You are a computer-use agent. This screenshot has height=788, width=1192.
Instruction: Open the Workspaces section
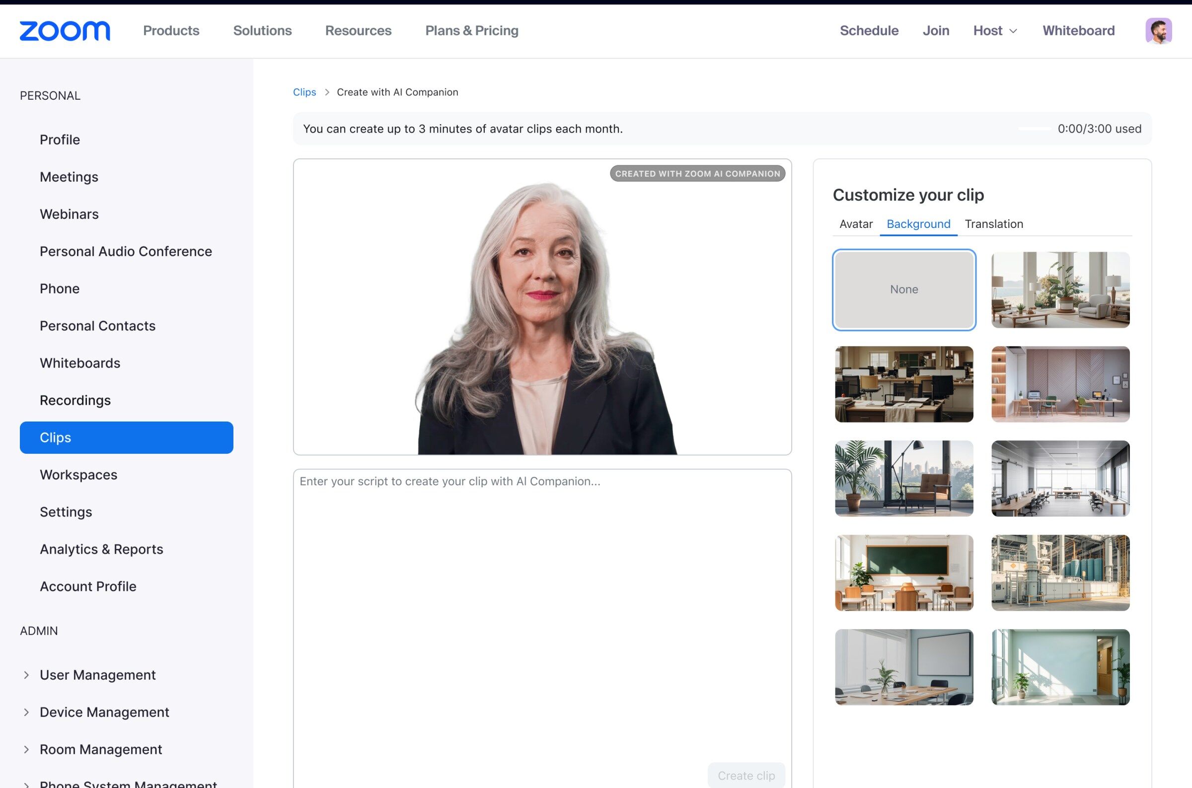(78, 474)
